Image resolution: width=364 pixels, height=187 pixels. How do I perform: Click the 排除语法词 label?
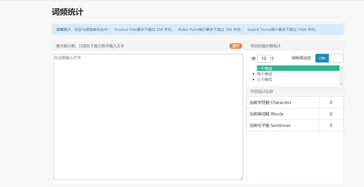[301, 58]
